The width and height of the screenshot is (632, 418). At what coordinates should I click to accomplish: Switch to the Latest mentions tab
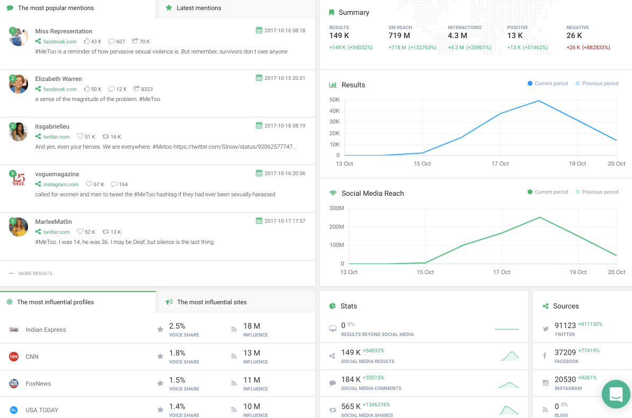tap(200, 8)
